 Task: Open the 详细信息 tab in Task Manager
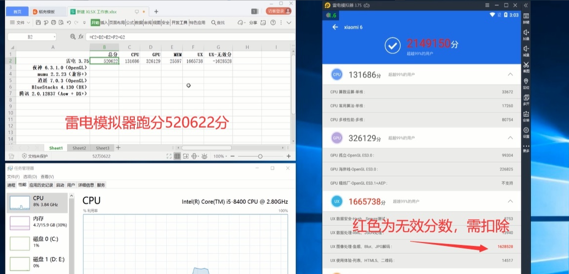coord(86,185)
